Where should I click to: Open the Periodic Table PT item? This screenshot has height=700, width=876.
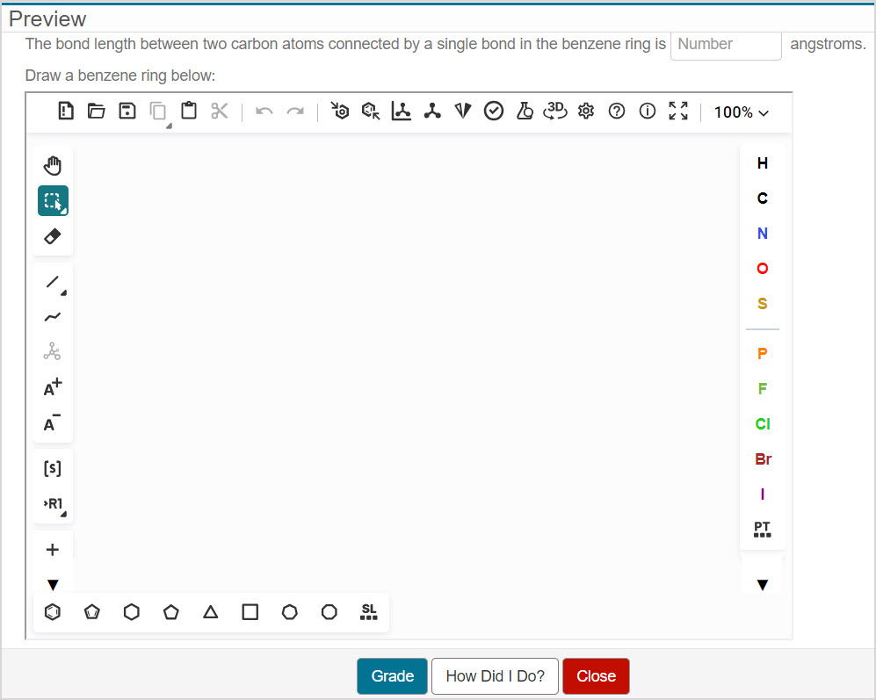click(x=763, y=529)
